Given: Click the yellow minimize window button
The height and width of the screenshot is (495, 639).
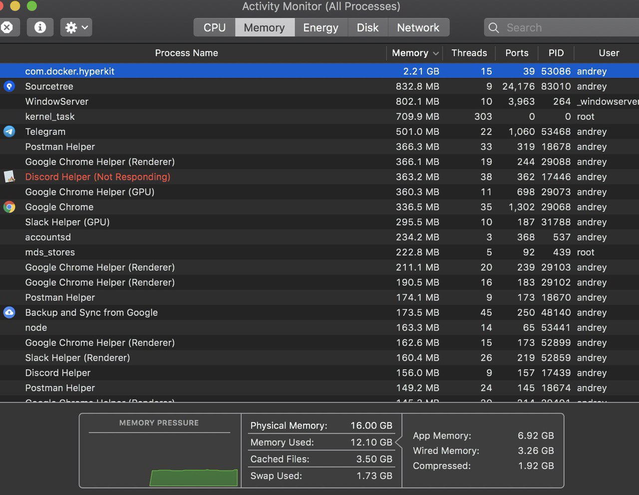Looking at the screenshot, I should pyautogui.click(x=15, y=6).
